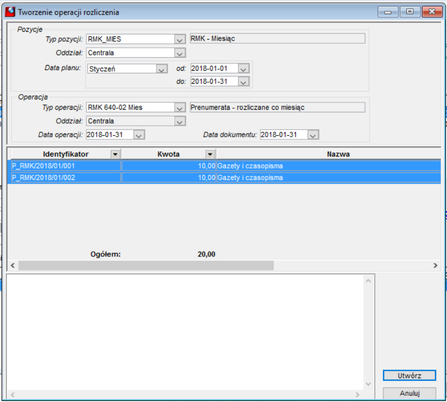
Task: Sort by the Identyfikator column header
Action: 65,154
